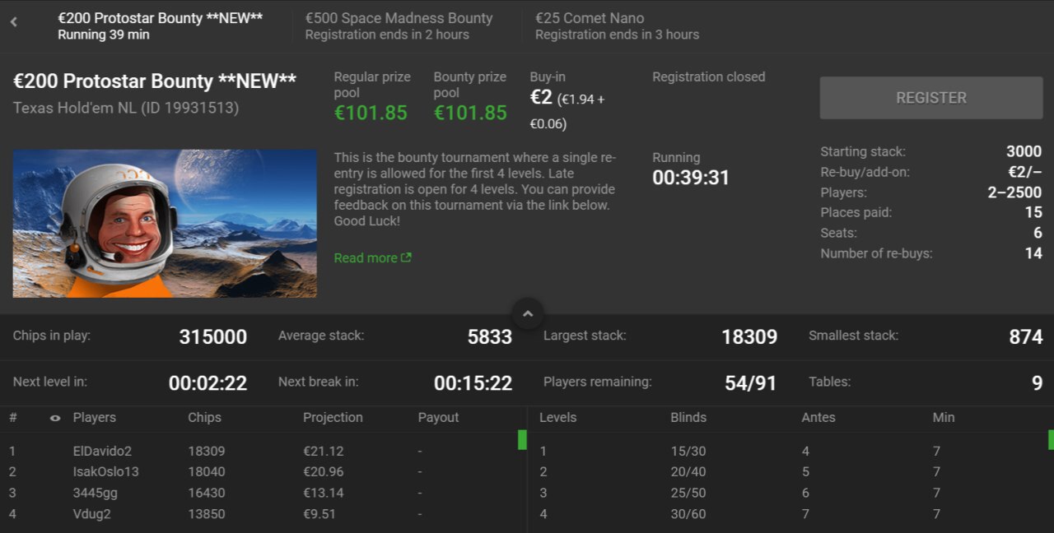This screenshot has height=533, width=1054.
Task: Collapse the tournament details panel
Action: (x=528, y=313)
